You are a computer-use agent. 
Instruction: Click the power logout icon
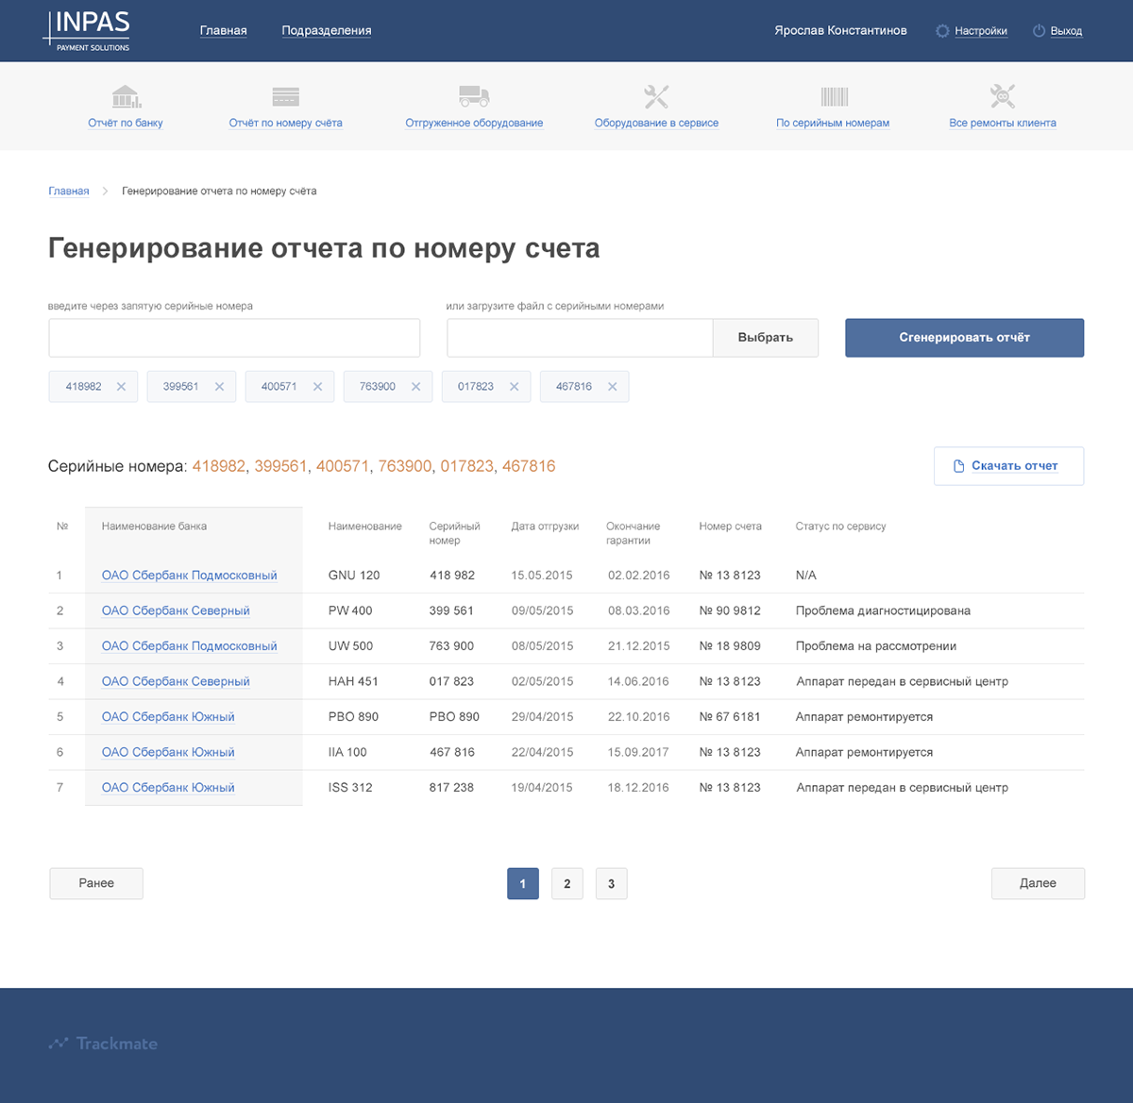pos(1039,31)
